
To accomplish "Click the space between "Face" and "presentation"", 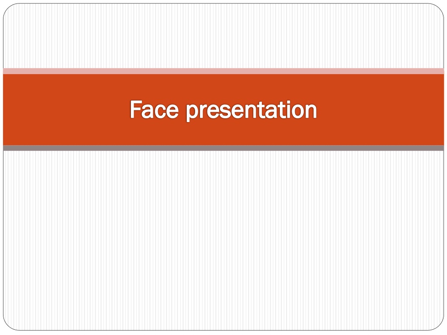I will [x=182, y=109].
